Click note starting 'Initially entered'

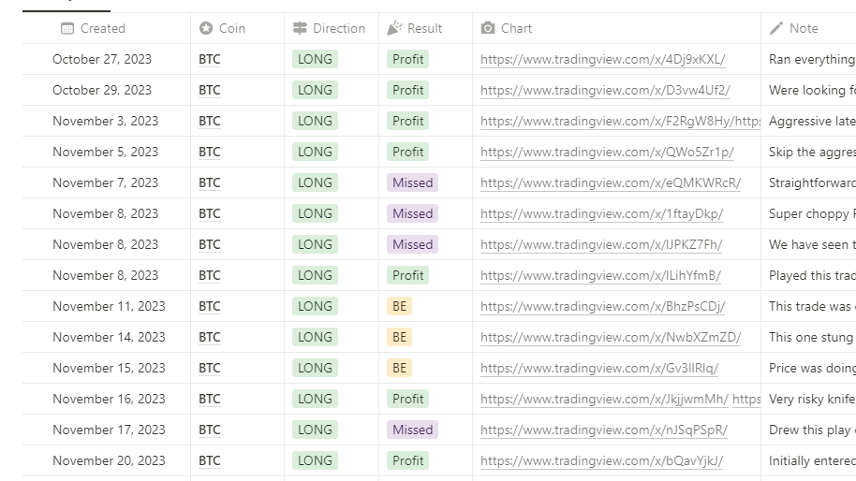coord(812,460)
